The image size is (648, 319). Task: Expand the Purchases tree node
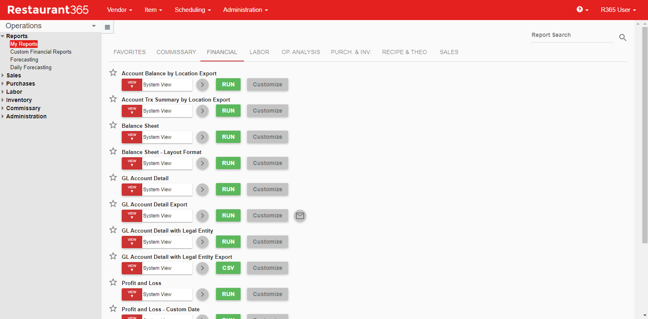pyautogui.click(x=2, y=84)
